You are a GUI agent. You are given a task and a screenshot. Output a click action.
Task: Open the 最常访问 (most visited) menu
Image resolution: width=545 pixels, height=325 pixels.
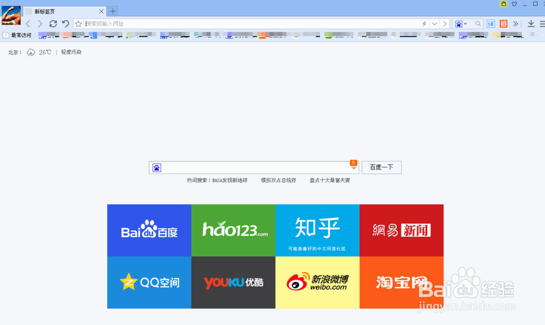[17, 35]
